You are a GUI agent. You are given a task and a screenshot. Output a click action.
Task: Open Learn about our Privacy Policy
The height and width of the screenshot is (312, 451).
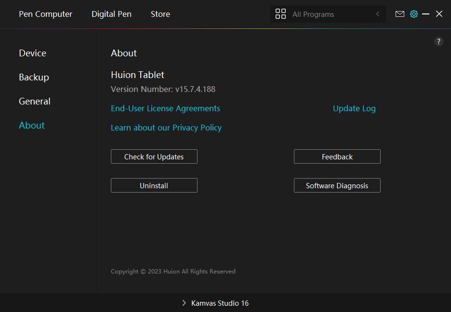[x=166, y=128]
